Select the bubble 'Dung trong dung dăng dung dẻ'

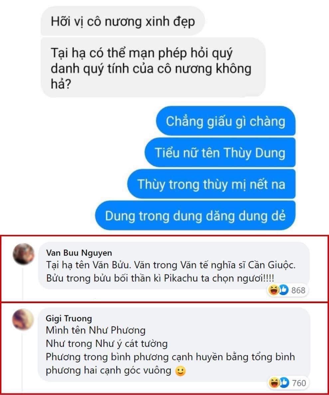[x=195, y=216]
